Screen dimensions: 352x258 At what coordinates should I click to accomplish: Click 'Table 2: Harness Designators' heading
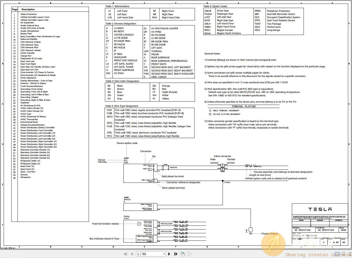click(121, 24)
